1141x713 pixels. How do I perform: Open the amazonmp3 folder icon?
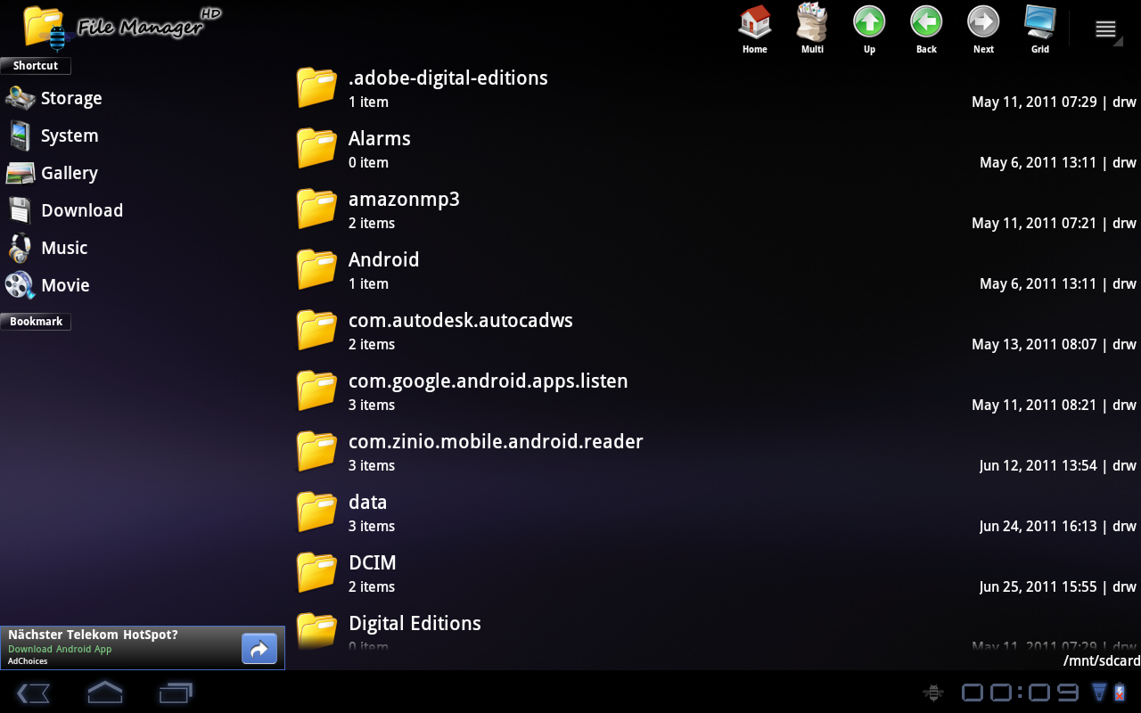coord(316,209)
